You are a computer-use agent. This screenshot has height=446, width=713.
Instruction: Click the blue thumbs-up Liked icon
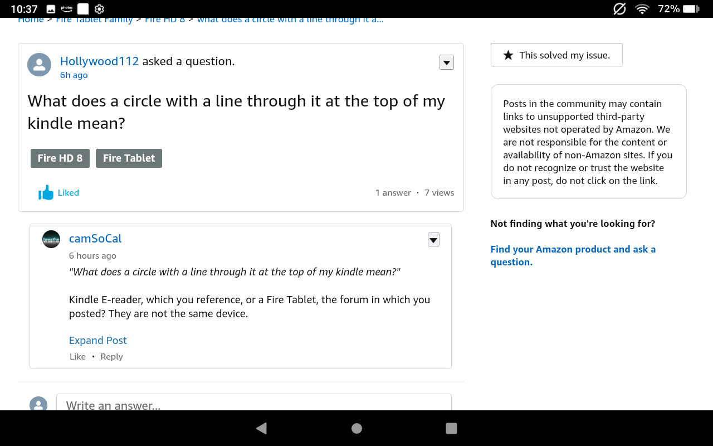point(46,193)
